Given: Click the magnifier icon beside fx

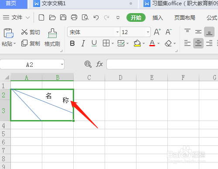Looking at the screenshot, I should pyautogui.click(x=88, y=64).
